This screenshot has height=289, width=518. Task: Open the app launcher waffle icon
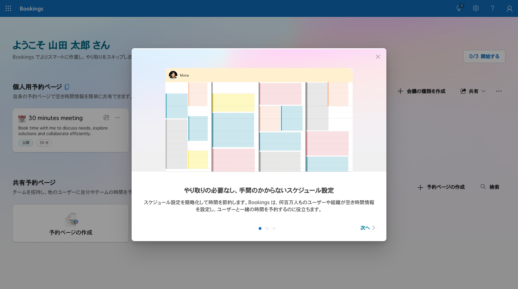pos(8,8)
